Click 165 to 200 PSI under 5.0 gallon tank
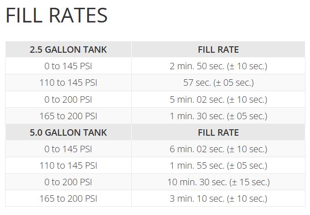The height and width of the screenshot is (215, 310). coord(68,198)
